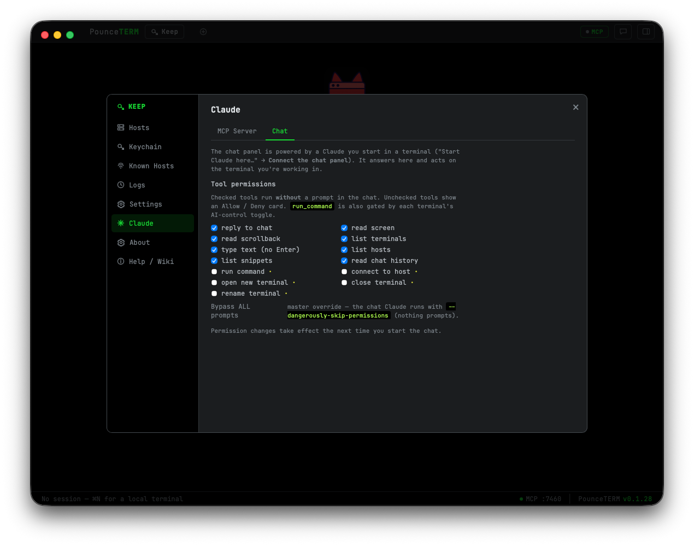Uncheck the read scrollback permission
The height and width of the screenshot is (546, 694).
coord(214,239)
